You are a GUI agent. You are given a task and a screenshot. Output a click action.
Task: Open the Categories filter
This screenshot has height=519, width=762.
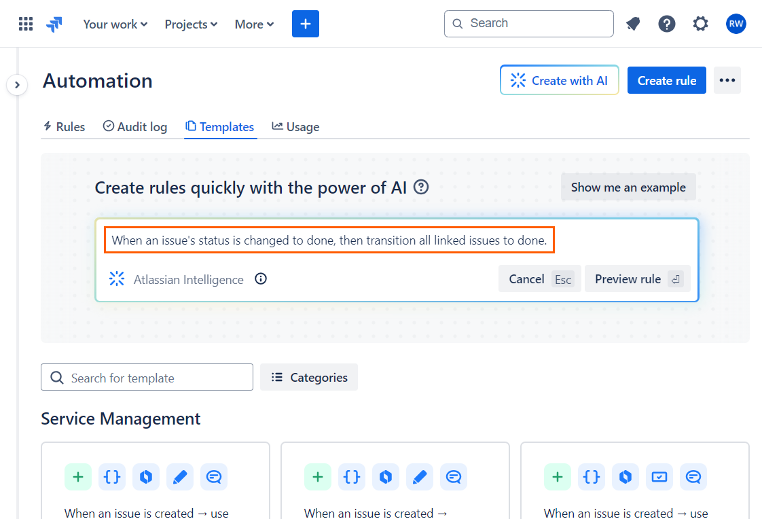(x=308, y=377)
